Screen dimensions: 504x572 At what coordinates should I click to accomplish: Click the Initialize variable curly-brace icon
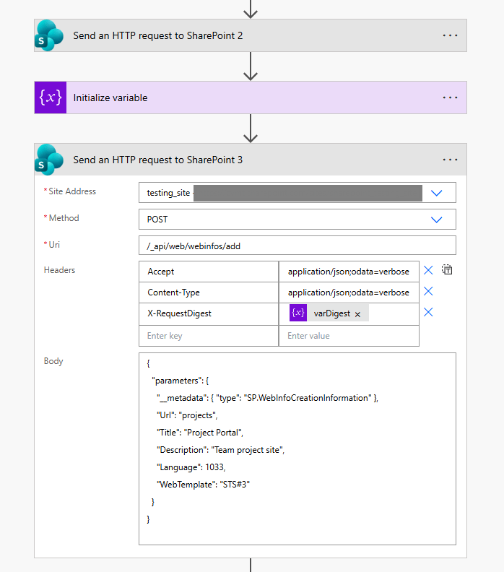point(50,97)
